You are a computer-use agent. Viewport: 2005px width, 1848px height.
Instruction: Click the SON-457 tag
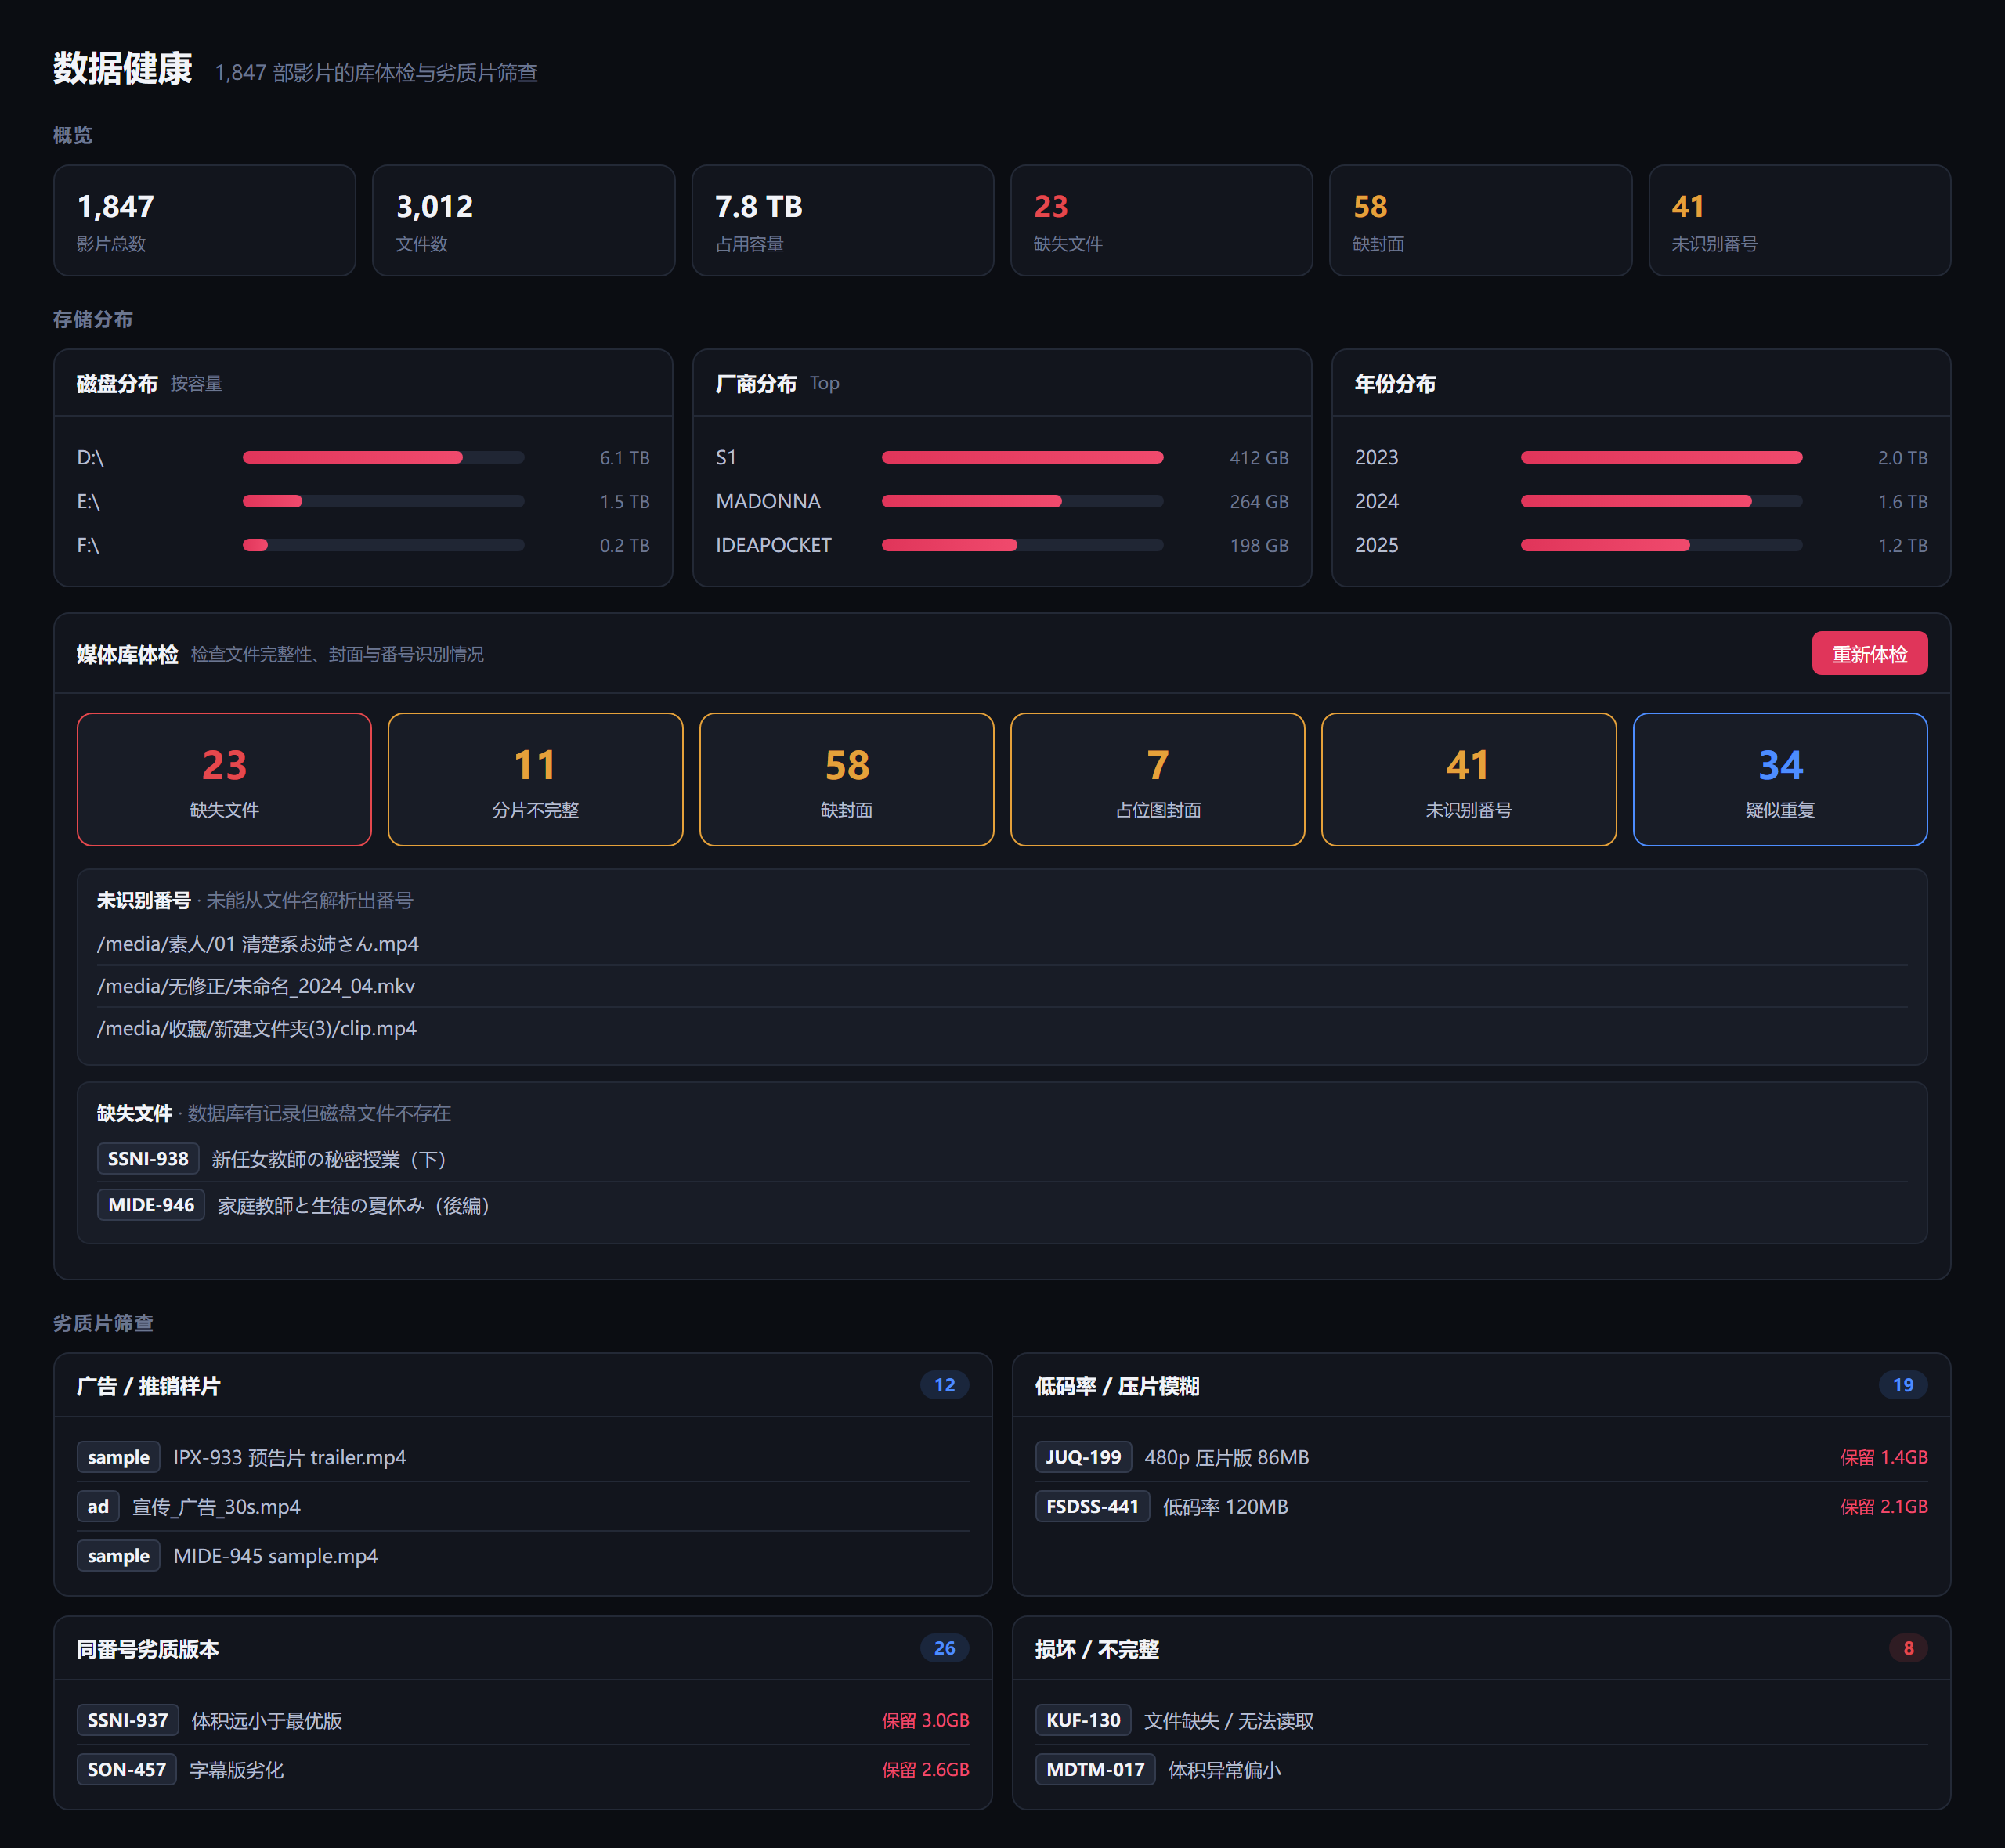(x=126, y=1769)
